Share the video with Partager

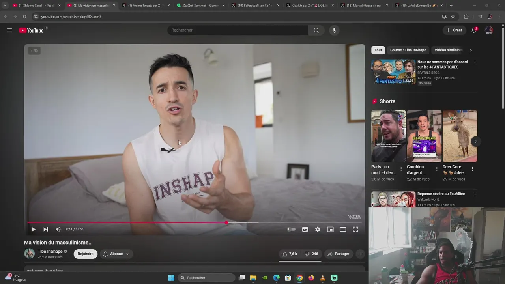(339, 254)
